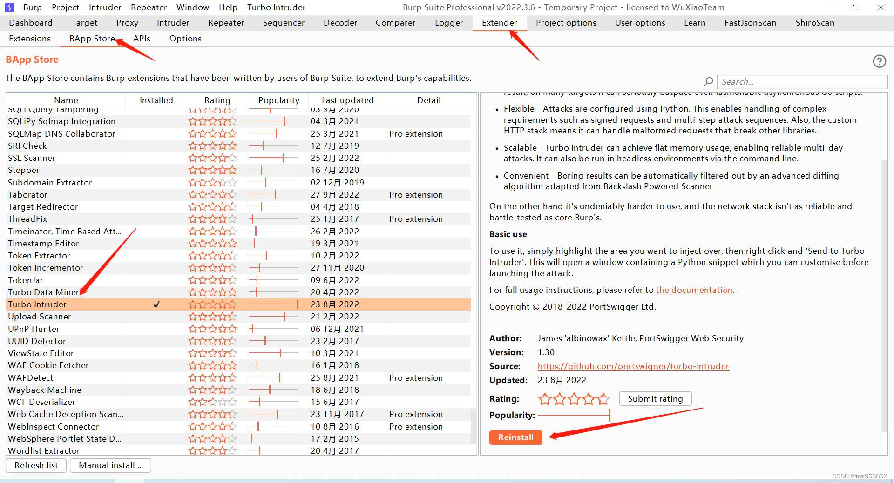Open the Burp menu

(32, 7)
